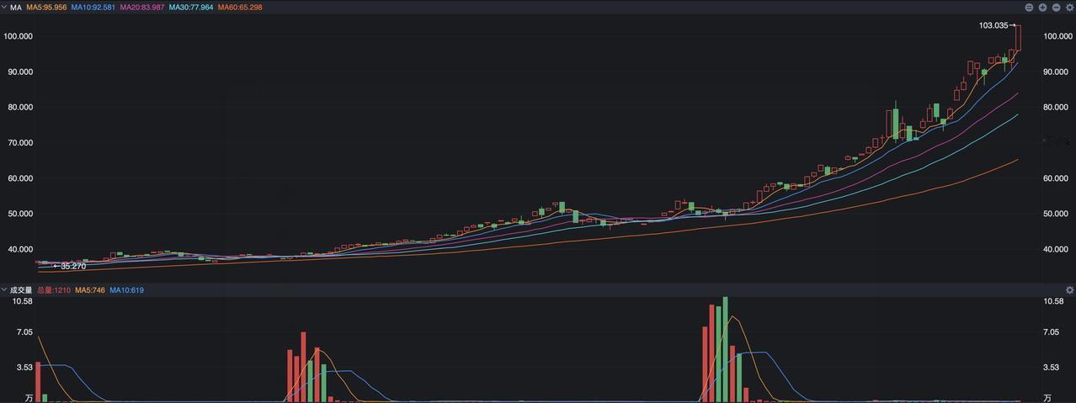
Task: Click the 103.035 high price marker
Action: (x=993, y=25)
